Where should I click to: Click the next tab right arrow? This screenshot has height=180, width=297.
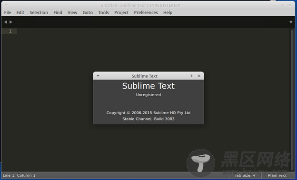pyautogui.click(x=11, y=22)
